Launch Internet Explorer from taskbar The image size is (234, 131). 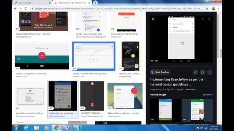point(26,128)
